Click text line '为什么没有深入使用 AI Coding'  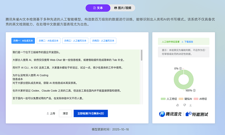pos(30,75)
